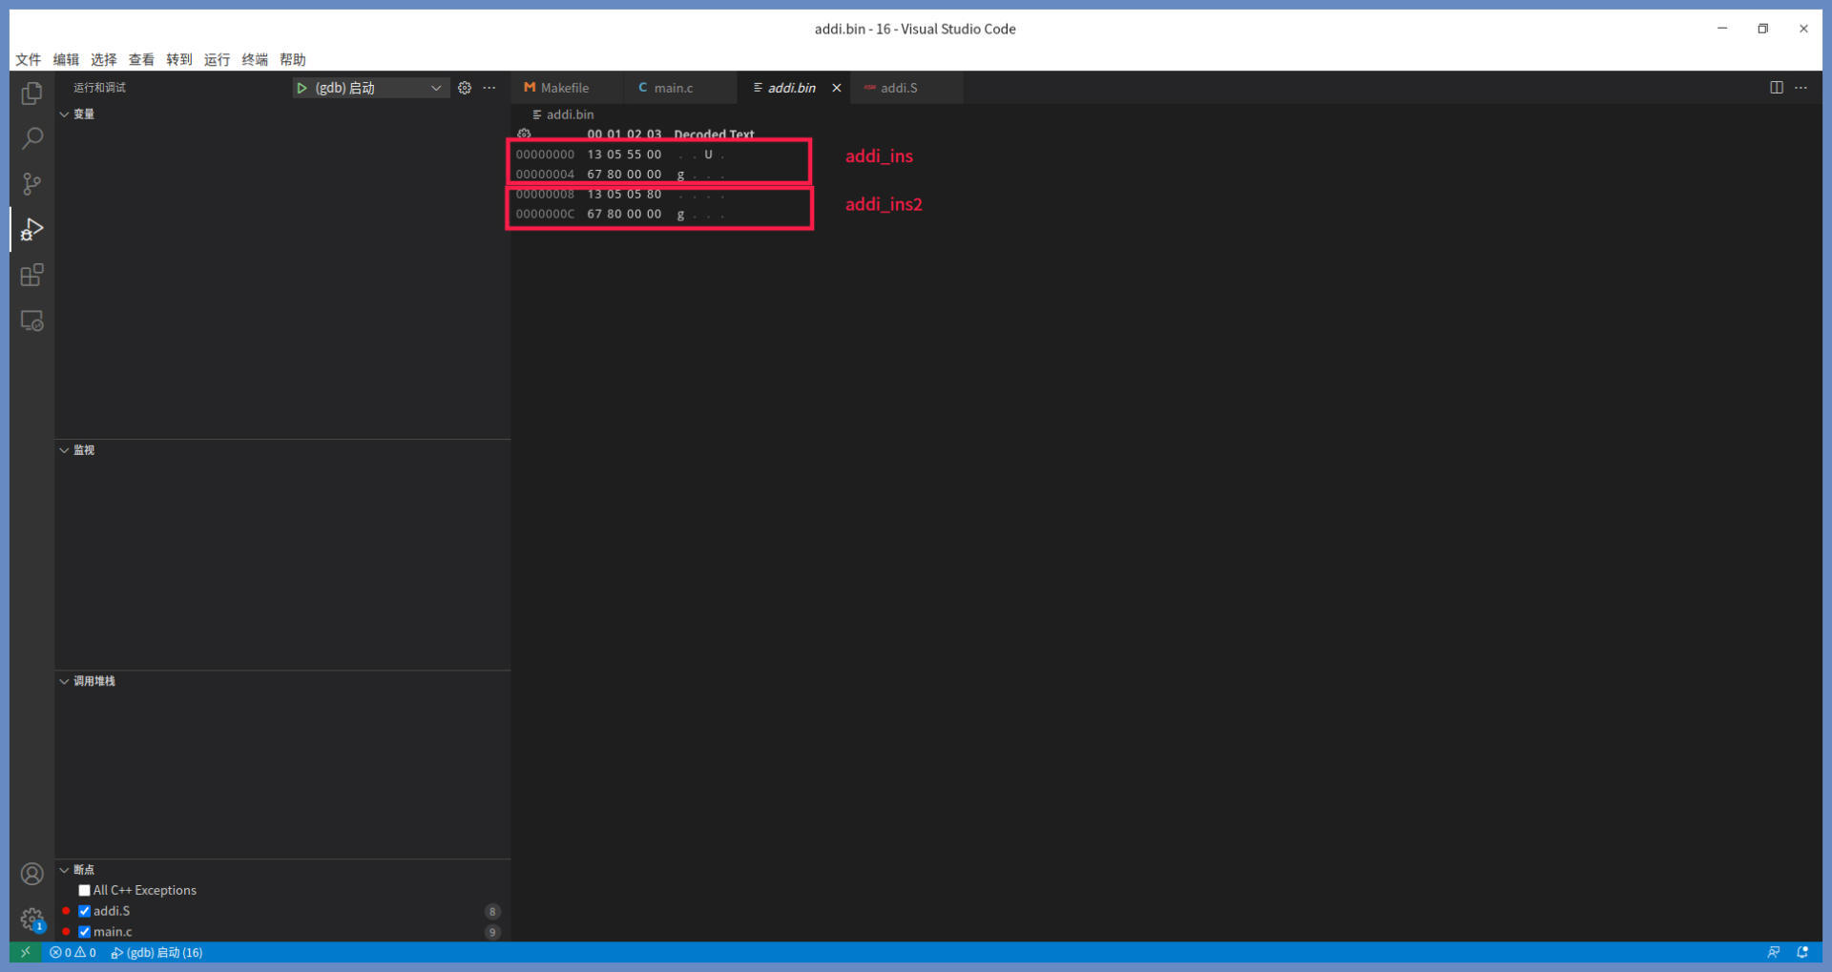Close the addi.bin editor tab
This screenshot has width=1832, height=972.
pos(837,88)
